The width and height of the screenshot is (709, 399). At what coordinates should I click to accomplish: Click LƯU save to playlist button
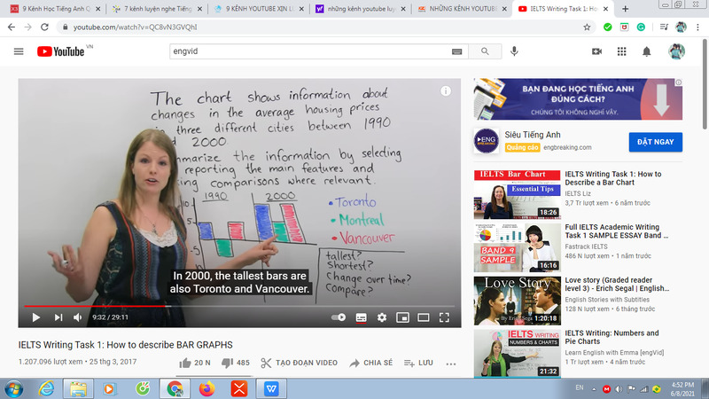tap(418, 363)
